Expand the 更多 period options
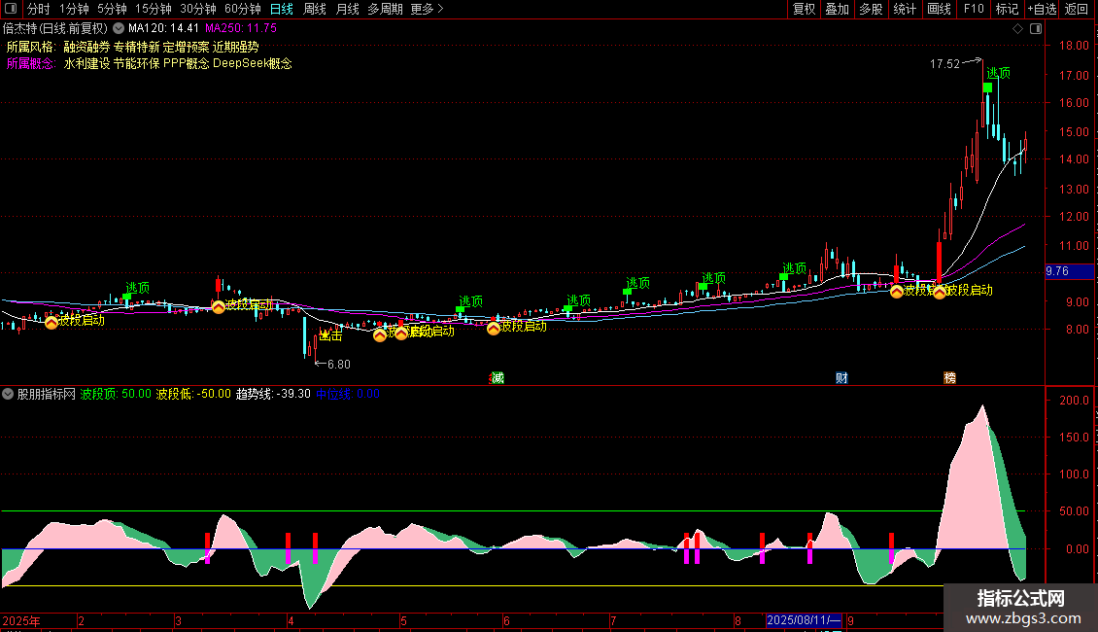The image size is (1098, 632). click(x=427, y=9)
